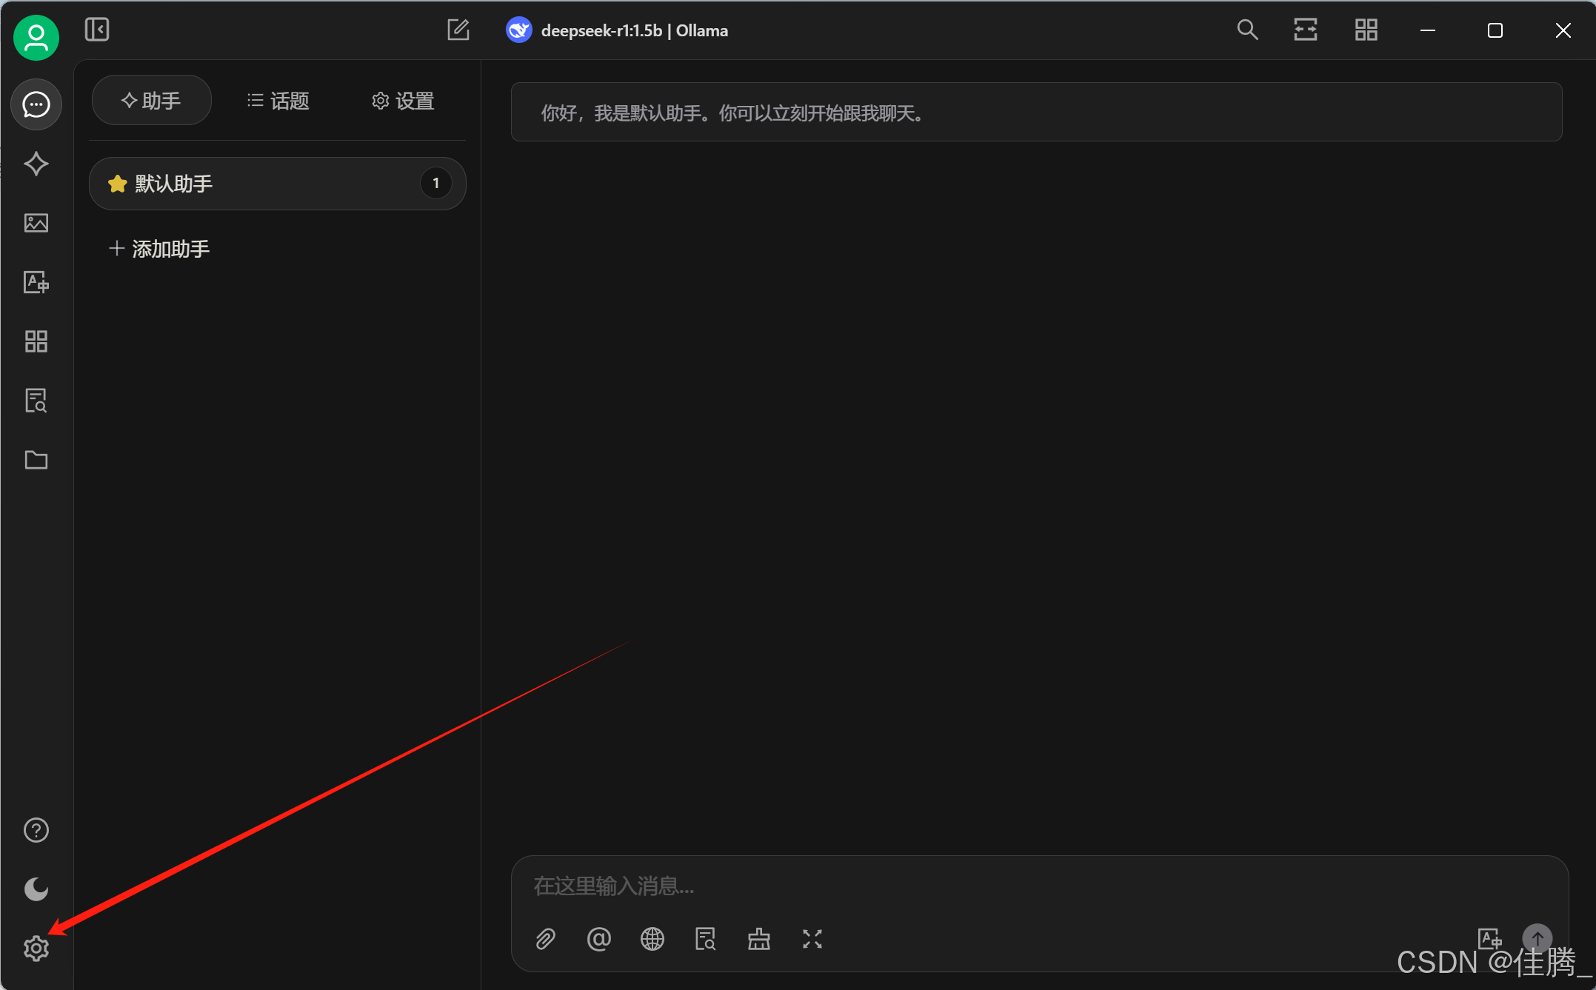Screen dimensions: 1596x990
Task: Toggle web search globe in input bar
Action: [x=652, y=939]
